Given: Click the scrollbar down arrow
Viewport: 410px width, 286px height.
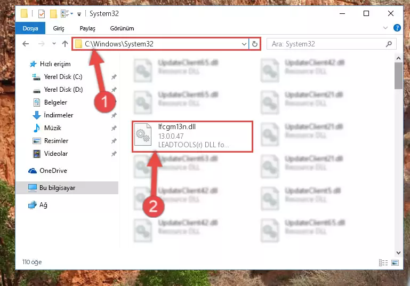Looking at the screenshot, I should pyautogui.click(x=398, y=253).
